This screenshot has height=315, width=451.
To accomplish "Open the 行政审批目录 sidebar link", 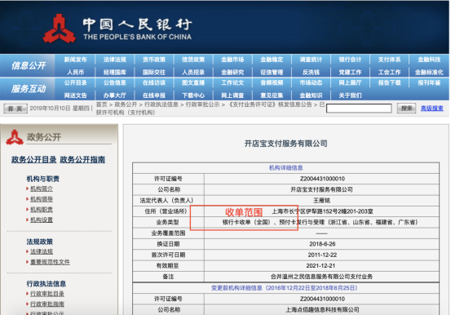I will pyautogui.click(x=47, y=294).
